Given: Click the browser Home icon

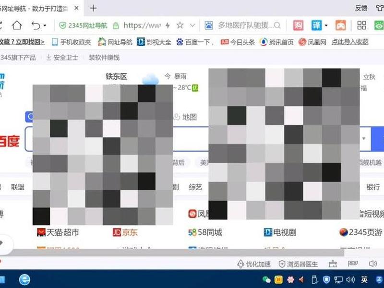Looking at the screenshot, I should (17, 25).
